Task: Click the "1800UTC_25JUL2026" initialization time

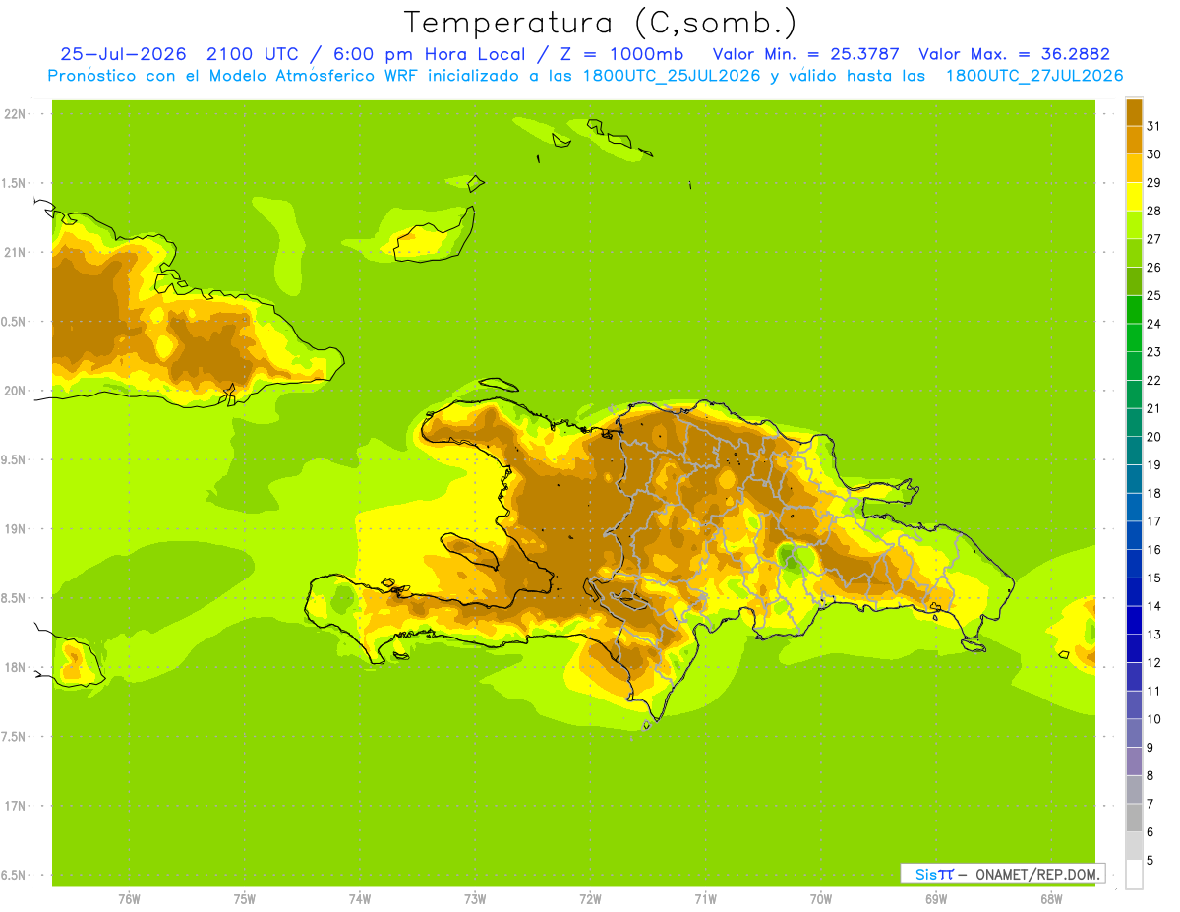Action: [x=671, y=76]
